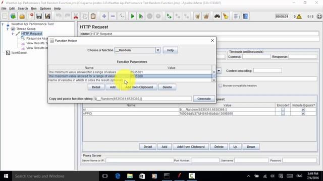Click the Close test plan toolbar icon
Image resolution: width=323 pixels, height=181 pixels.
[30, 16]
